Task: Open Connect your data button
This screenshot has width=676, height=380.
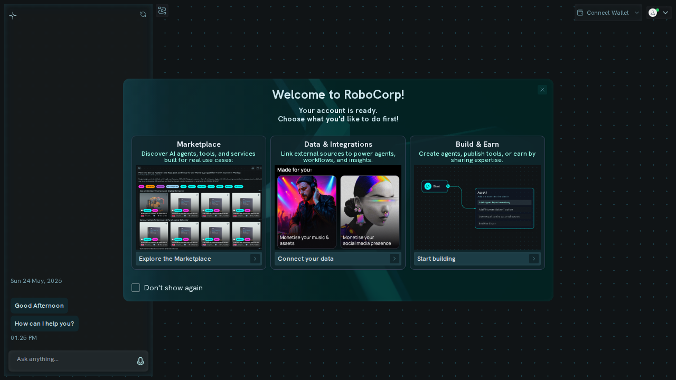Action: pos(338,259)
